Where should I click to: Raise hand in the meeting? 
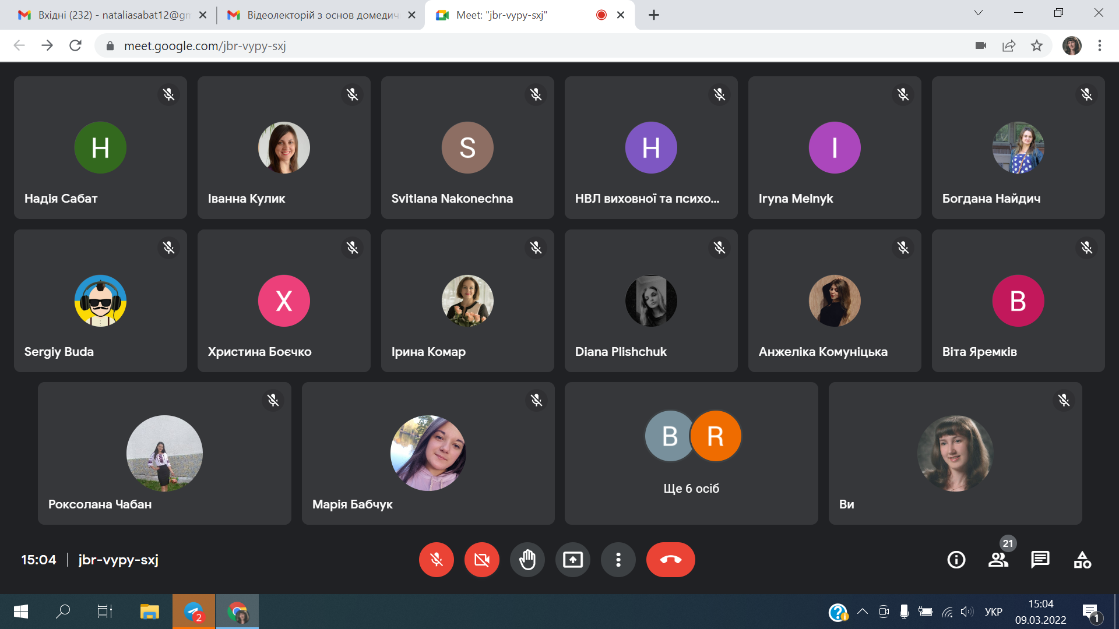527,560
